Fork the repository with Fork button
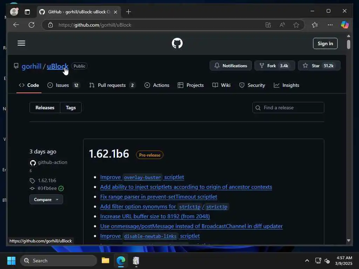359x269 pixels. click(x=275, y=65)
